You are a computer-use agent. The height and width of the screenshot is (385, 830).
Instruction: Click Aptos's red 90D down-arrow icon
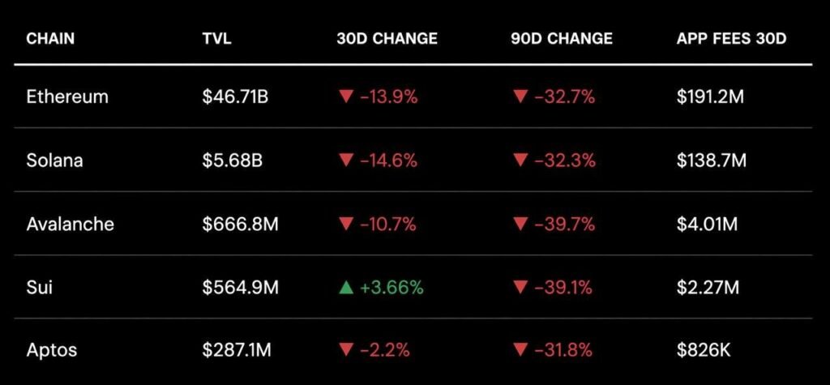click(520, 350)
